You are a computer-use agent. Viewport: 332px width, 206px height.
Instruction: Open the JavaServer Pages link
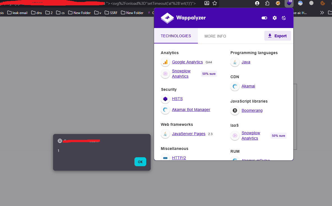click(x=188, y=134)
